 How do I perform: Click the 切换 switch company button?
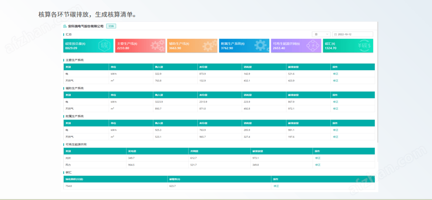pos(111,26)
